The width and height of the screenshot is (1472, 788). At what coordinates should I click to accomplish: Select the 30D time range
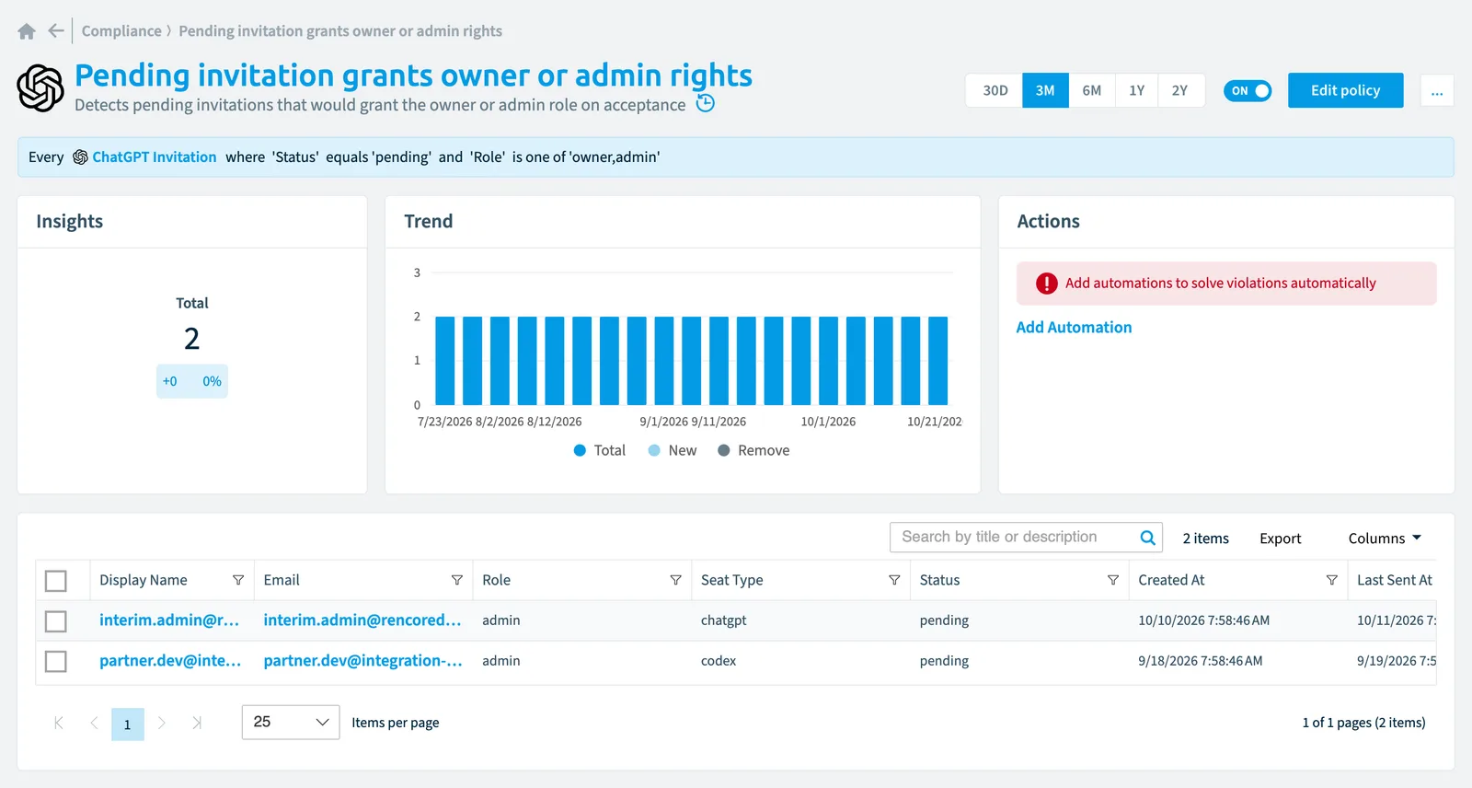[x=995, y=90]
